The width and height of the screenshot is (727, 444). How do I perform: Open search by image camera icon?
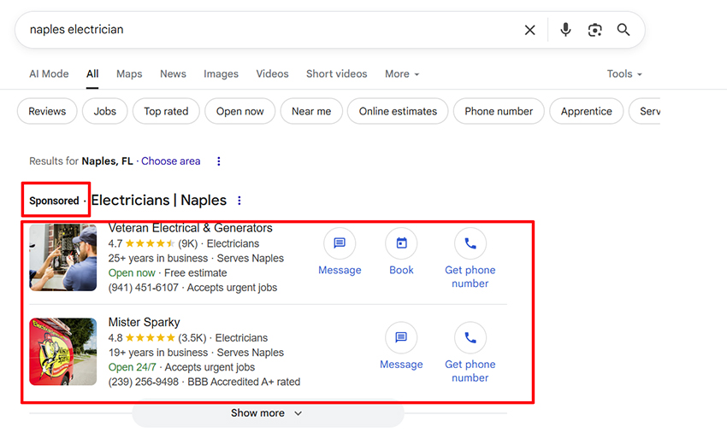[x=594, y=30]
